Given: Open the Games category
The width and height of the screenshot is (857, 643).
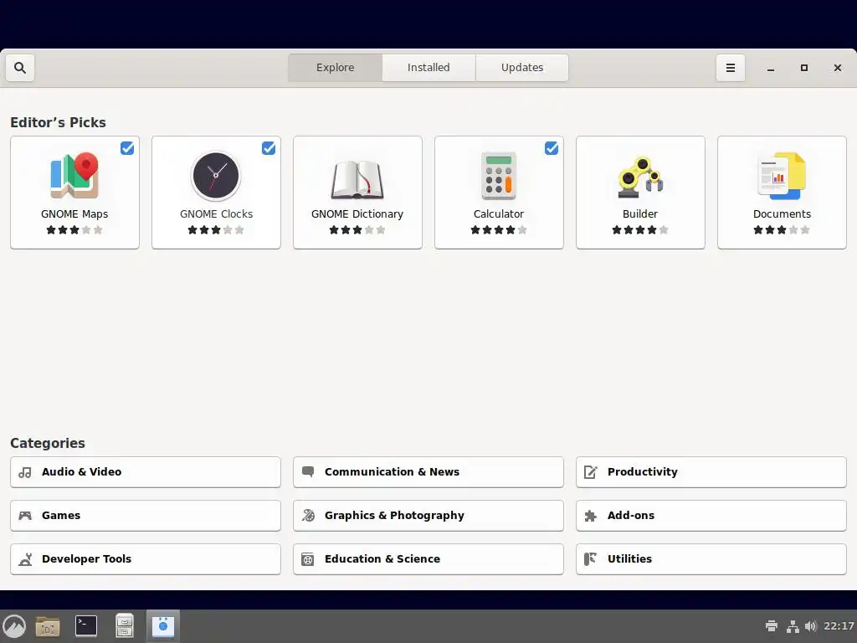Looking at the screenshot, I should tap(146, 516).
